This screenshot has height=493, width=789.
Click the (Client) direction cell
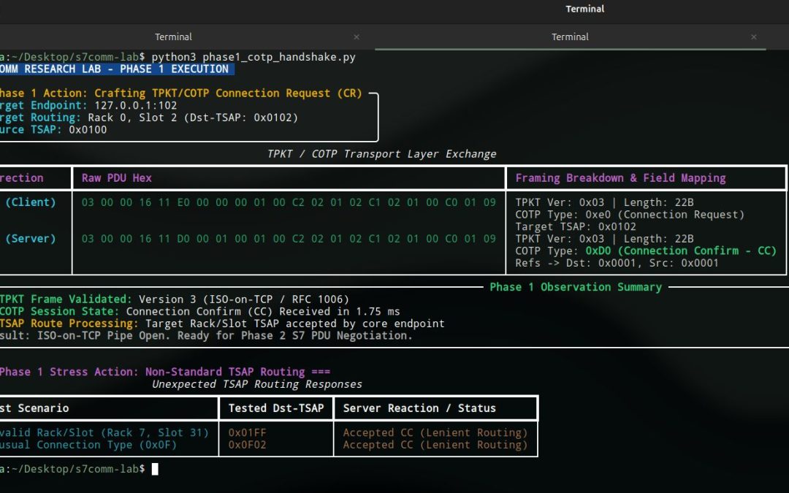pyautogui.click(x=30, y=202)
